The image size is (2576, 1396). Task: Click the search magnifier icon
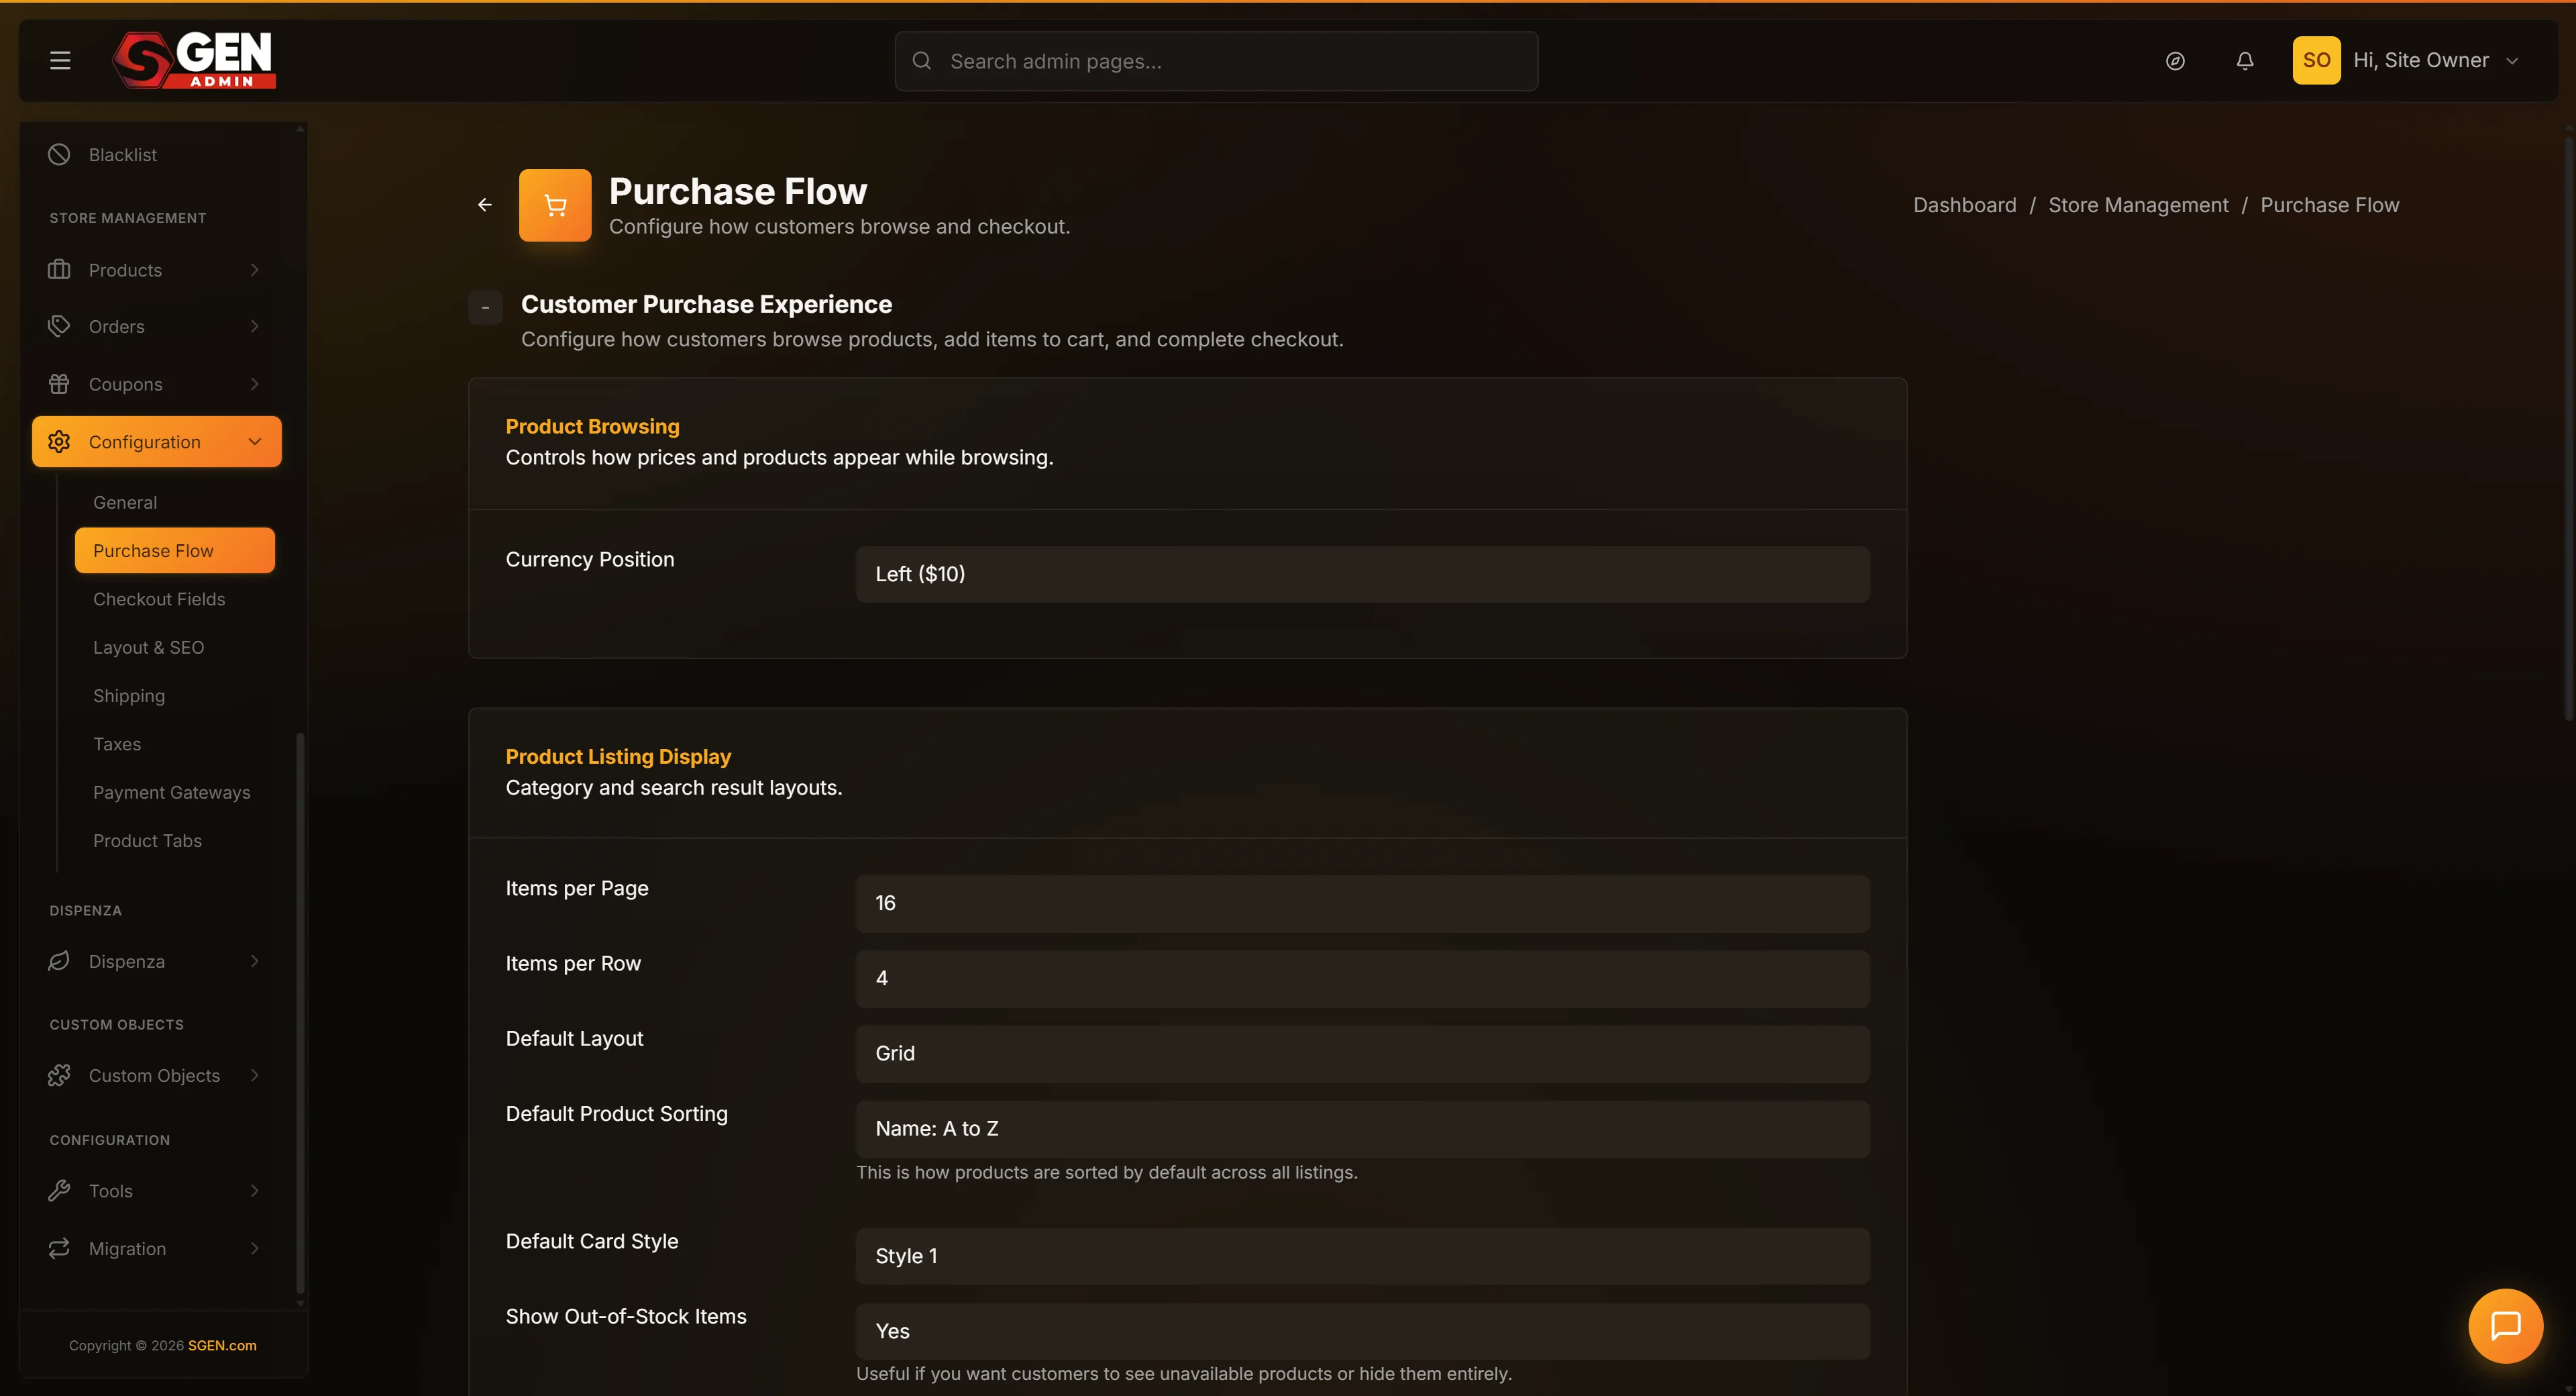tap(922, 61)
